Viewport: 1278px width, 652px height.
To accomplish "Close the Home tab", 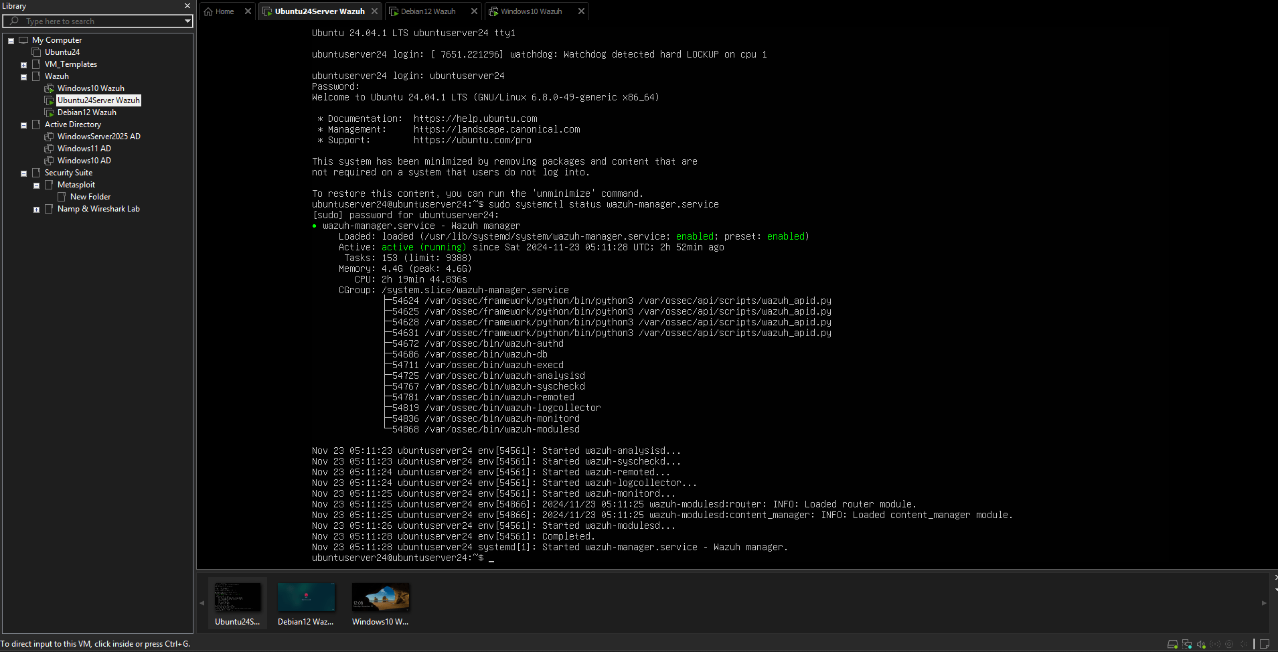I will (248, 11).
